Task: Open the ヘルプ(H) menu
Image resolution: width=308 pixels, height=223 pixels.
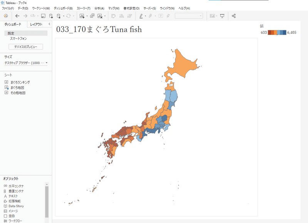Action: 184,8
